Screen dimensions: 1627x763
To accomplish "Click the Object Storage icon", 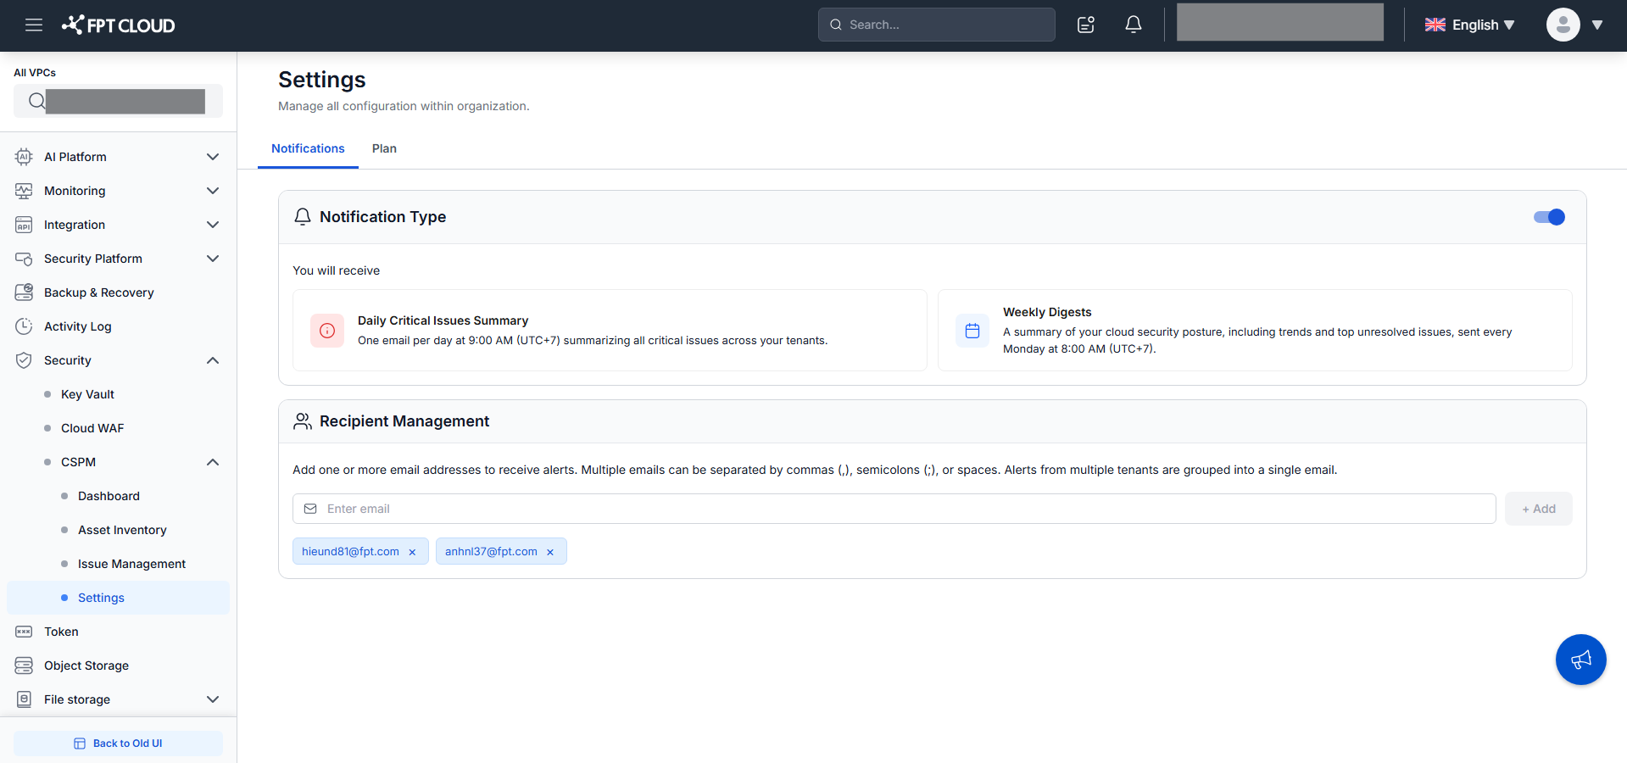I will [x=24, y=666].
